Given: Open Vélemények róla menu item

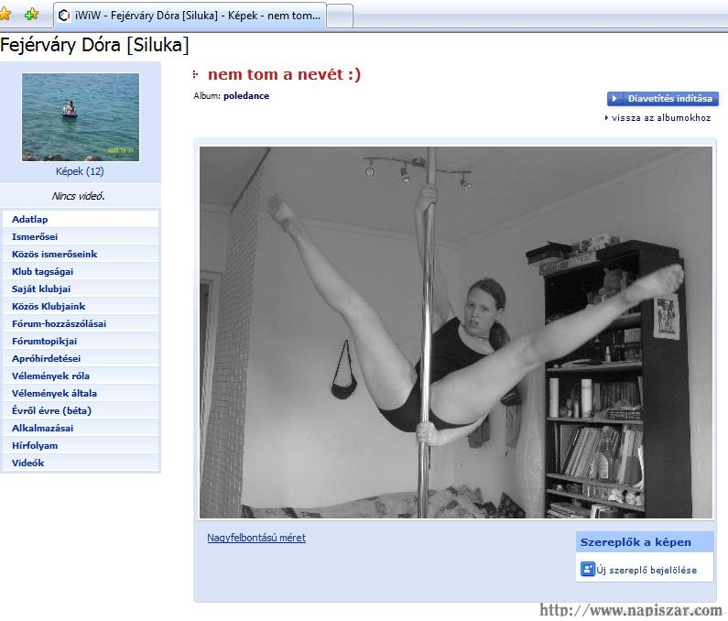Looking at the screenshot, I should click(x=81, y=376).
